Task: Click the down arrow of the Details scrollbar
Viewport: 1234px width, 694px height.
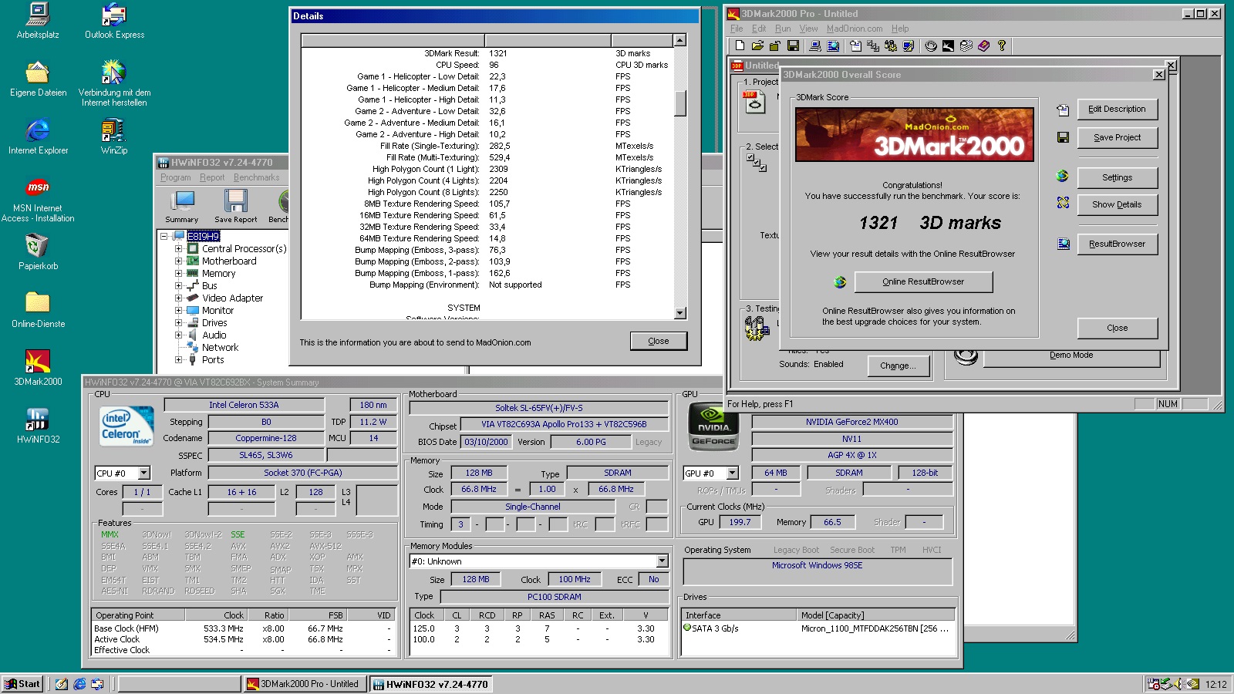Action: click(679, 313)
